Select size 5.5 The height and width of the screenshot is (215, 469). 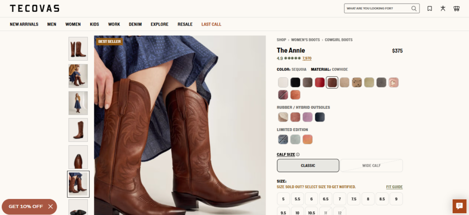(297, 199)
